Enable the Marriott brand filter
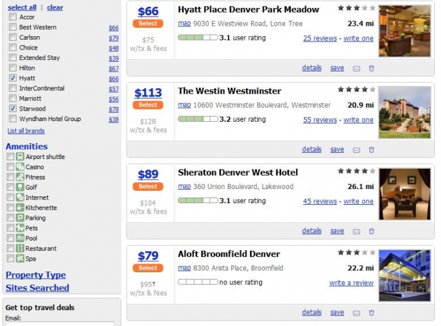The image size is (441, 326). 13,98
